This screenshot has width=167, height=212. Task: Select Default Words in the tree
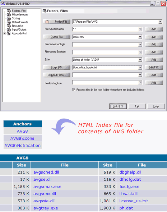click(x=20, y=22)
